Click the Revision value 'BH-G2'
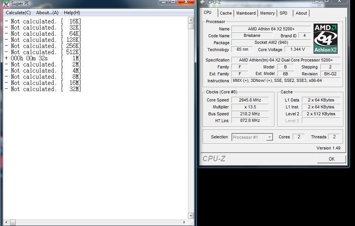The height and width of the screenshot is (226, 355). point(330,74)
